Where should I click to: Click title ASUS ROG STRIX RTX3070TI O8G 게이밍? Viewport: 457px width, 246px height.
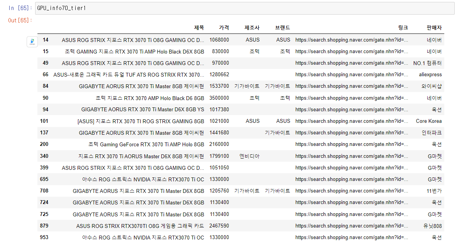[x=140, y=226]
